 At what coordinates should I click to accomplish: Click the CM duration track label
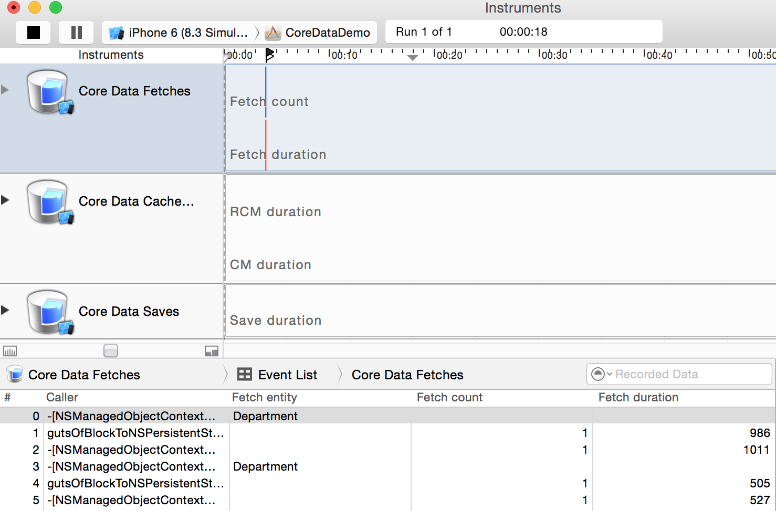[x=270, y=264]
